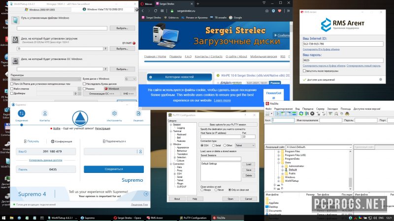Open Supremo Connection section icon

[22, 113]
